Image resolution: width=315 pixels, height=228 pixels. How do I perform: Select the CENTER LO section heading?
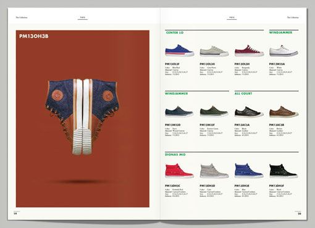point(175,33)
